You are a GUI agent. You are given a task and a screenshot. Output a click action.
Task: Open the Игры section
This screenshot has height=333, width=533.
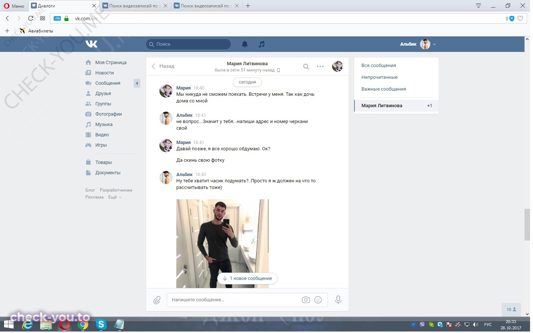pos(101,145)
